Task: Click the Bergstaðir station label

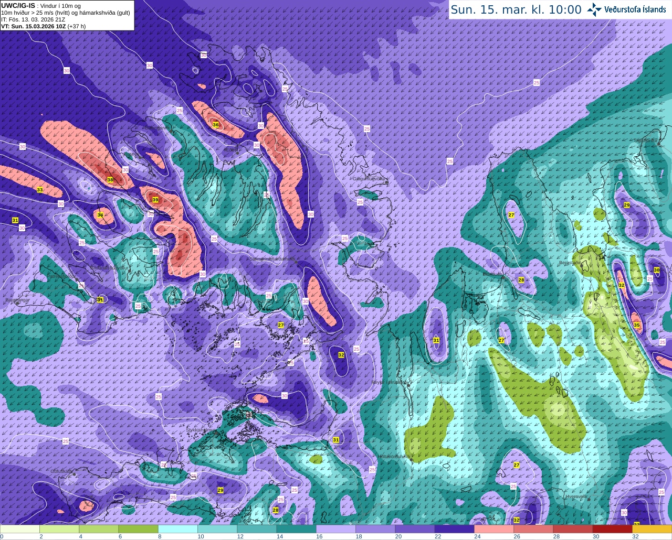Action: click(570, 263)
